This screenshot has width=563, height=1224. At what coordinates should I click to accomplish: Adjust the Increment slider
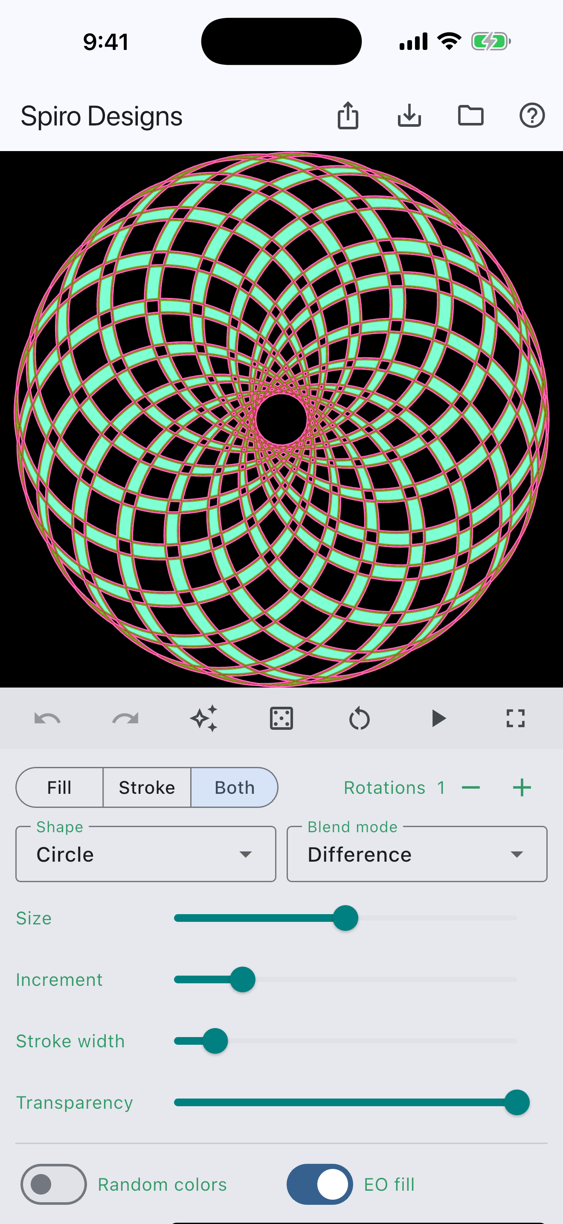point(243,979)
